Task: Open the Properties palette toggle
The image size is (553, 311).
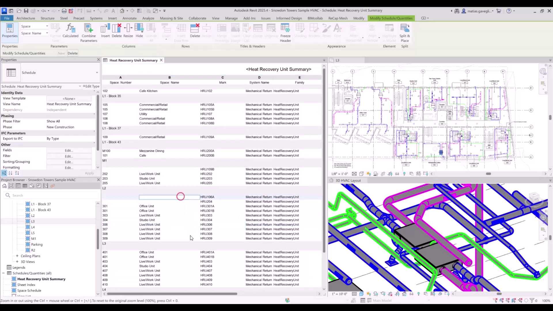Action: coord(10,31)
